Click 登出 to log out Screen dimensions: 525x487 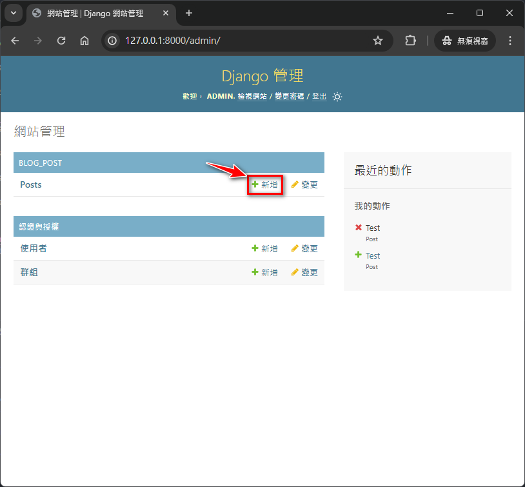pyautogui.click(x=319, y=97)
